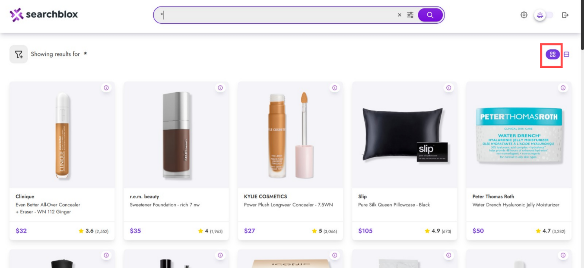Open info icon on Clinique card

point(106,88)
